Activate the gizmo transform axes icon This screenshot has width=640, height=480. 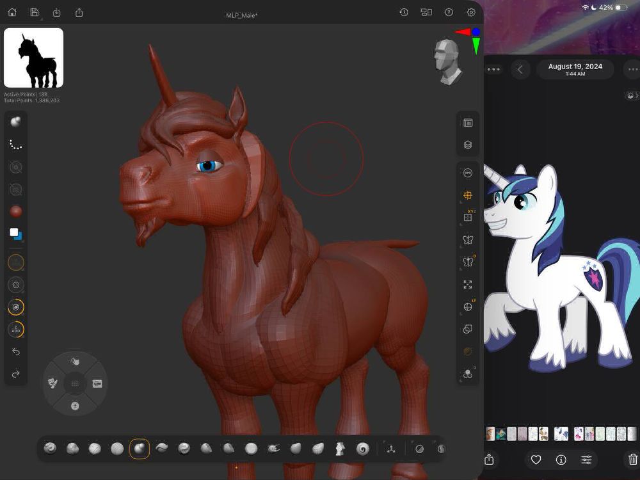pyautogui.click(x=390, y=449)
